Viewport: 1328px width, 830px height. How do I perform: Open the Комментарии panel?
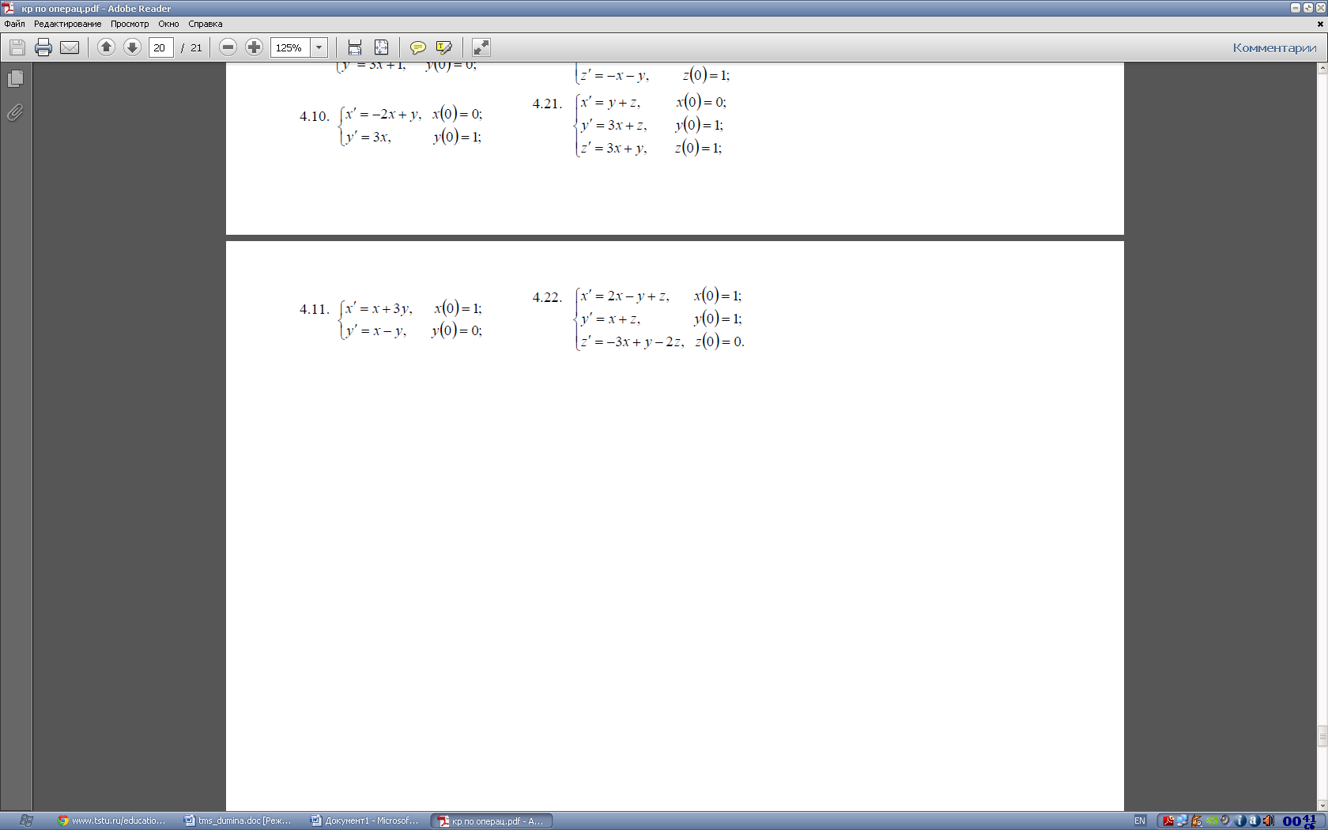(1274, 48)
